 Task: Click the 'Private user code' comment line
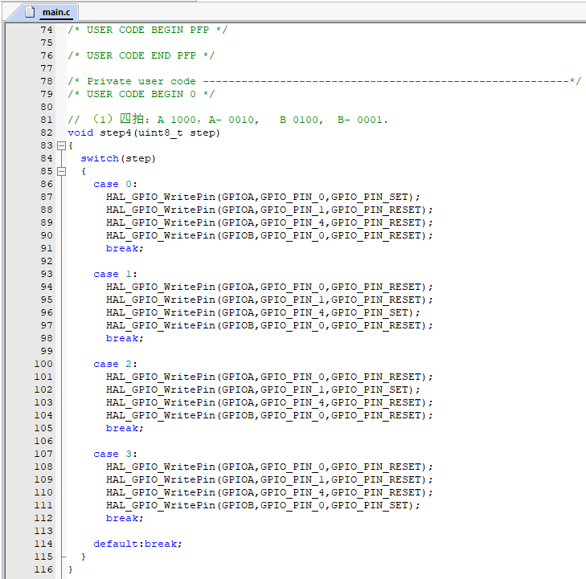pos(324,81)
